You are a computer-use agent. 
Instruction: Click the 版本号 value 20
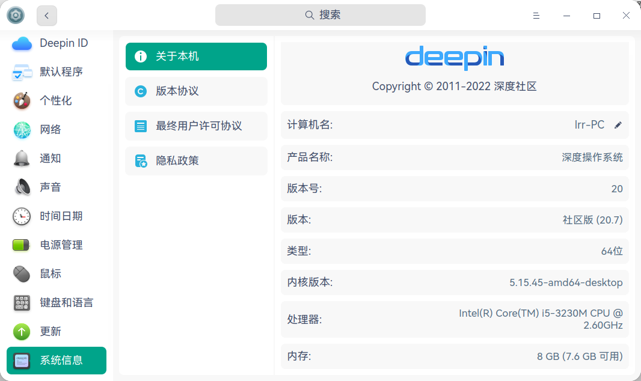coord(617,189)
